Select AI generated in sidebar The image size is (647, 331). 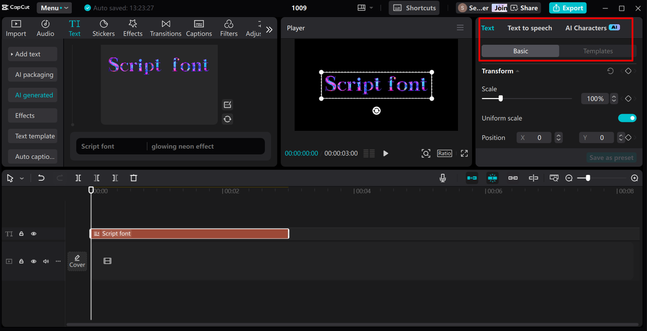point(32,95)
